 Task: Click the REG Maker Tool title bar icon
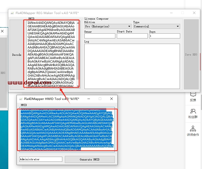12,13
